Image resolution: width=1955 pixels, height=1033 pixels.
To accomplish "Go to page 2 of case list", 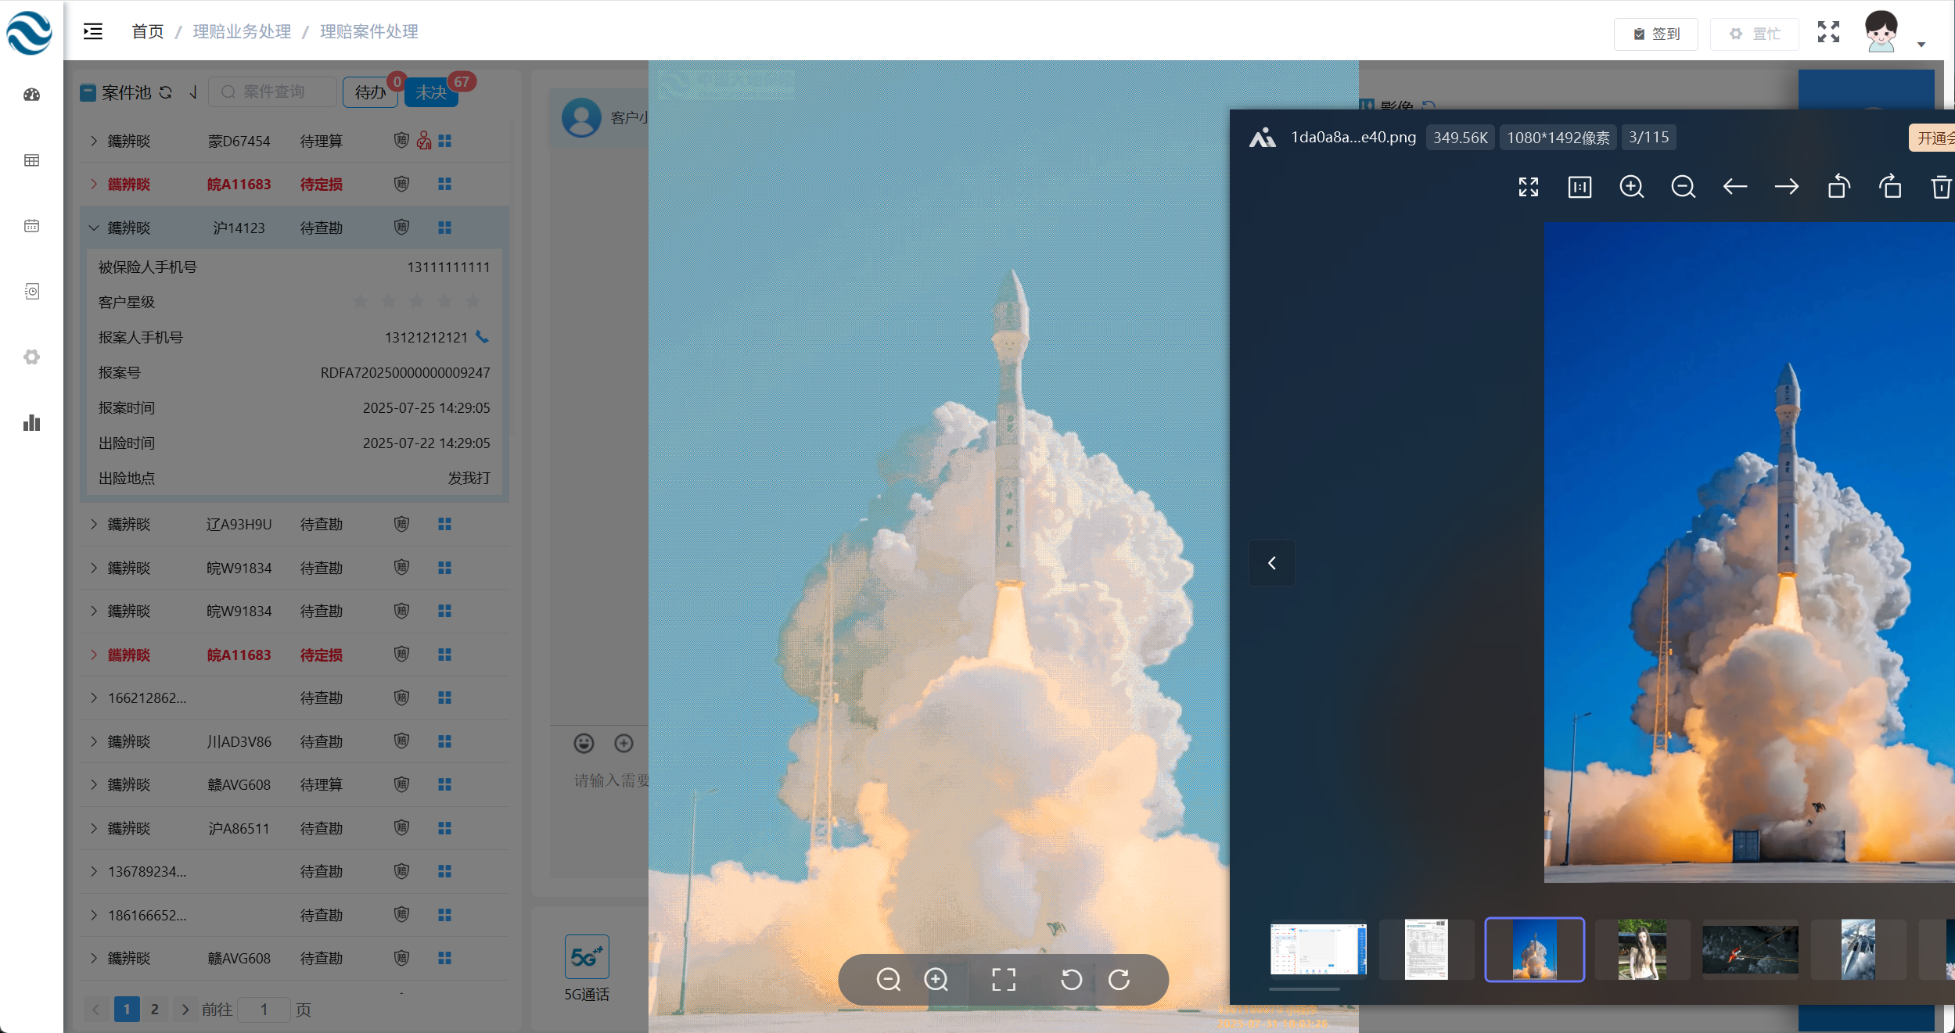I will [x=154, y=1009].
